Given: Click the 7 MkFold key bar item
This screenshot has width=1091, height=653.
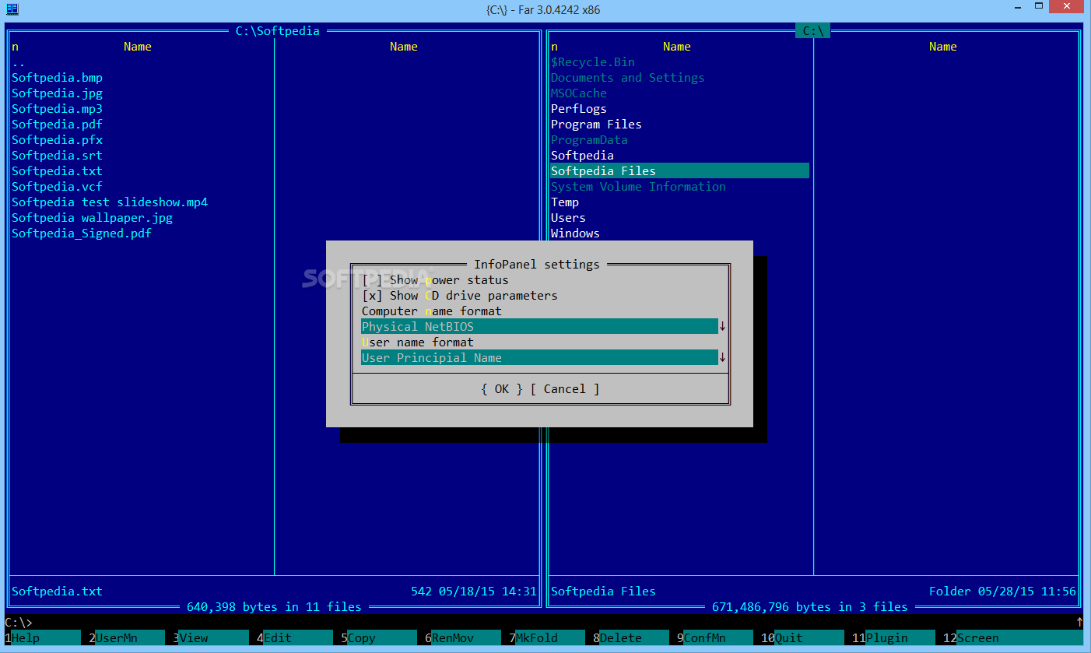Looking at the screenshot, I should click(547, 638).
